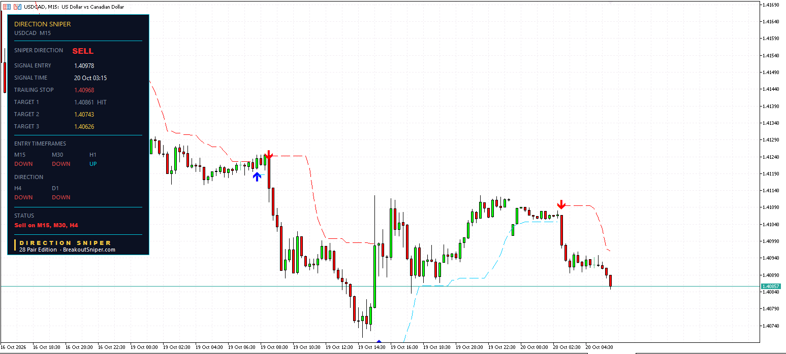
Task: Click price axis label 1.41690
Action: [771, 5]
